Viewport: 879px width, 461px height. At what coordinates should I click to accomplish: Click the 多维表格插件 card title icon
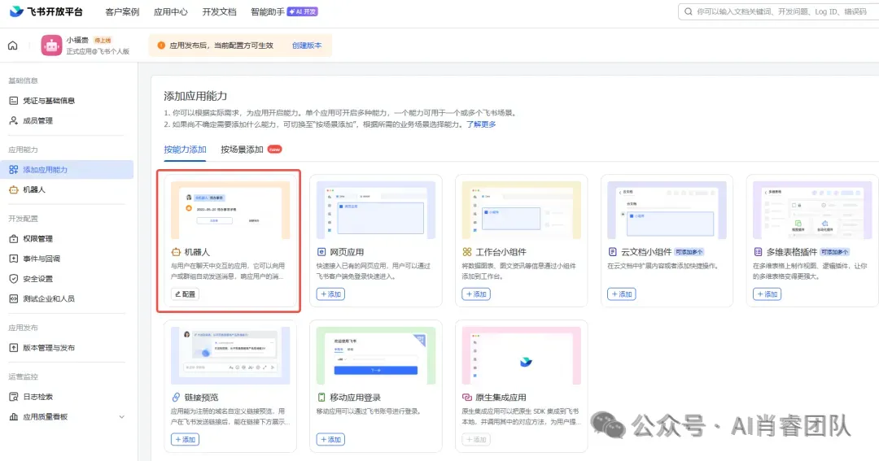pos(758,252)
